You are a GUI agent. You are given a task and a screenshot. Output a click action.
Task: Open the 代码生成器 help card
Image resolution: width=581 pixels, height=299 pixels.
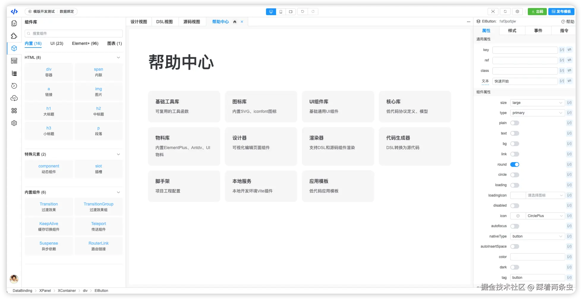pos(415,146)
